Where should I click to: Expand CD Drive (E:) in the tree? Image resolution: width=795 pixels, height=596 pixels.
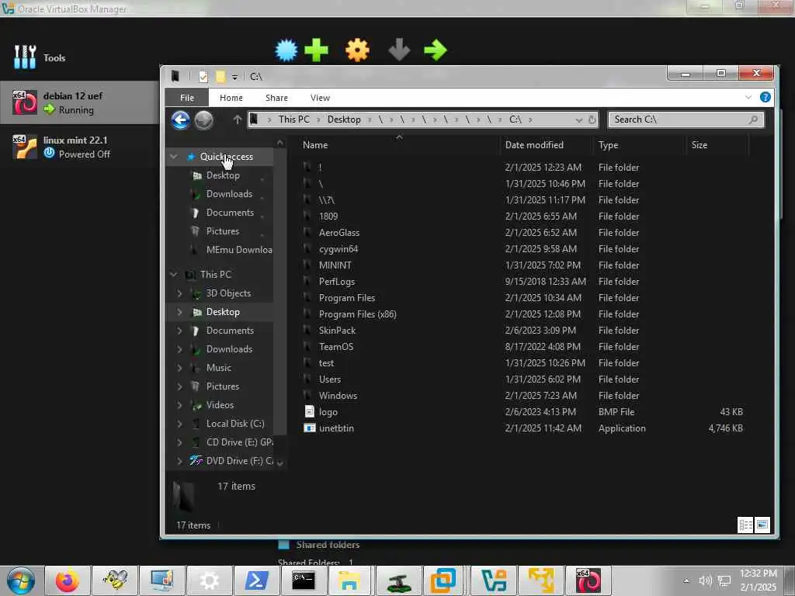point(179,442)
